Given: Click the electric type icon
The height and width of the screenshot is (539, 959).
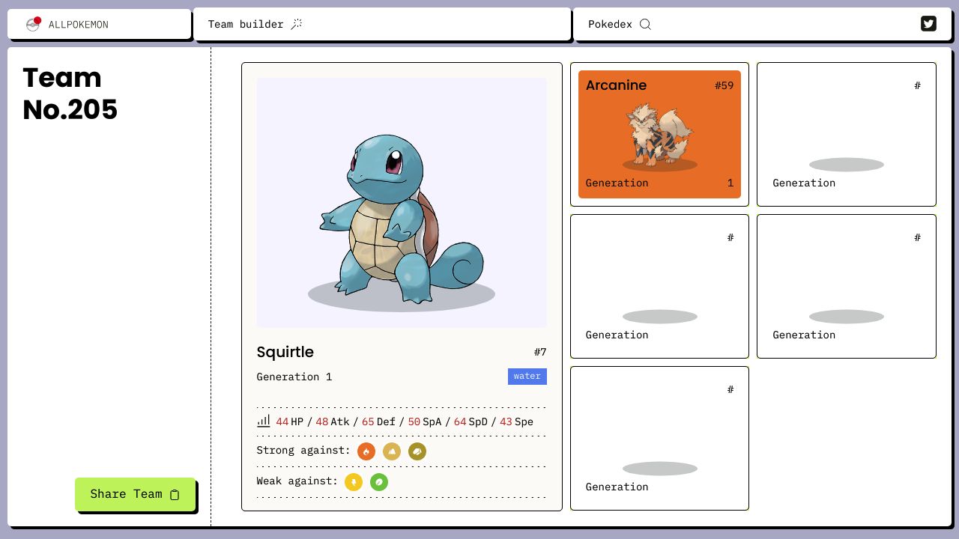Looking at the screenshot, I should (354, 482).
